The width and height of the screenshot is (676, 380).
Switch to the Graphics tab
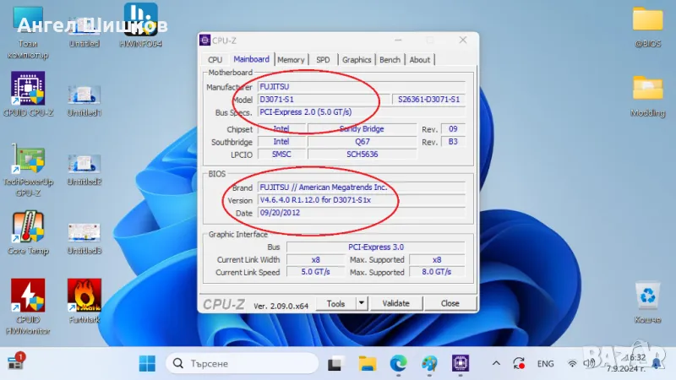click(x=356, y=60)
